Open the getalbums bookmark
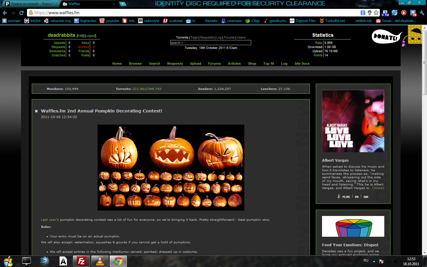This screenshot has width=427, height=267. (x=275, y=21)
